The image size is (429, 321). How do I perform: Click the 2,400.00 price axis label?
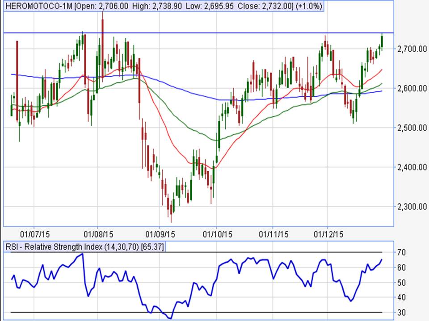[412, 167]
